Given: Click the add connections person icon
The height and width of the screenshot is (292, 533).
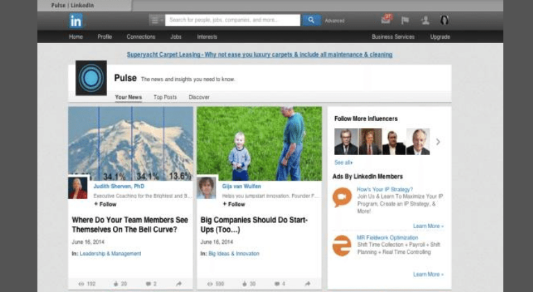Looking at the screenshot, I should coord(425,20).
